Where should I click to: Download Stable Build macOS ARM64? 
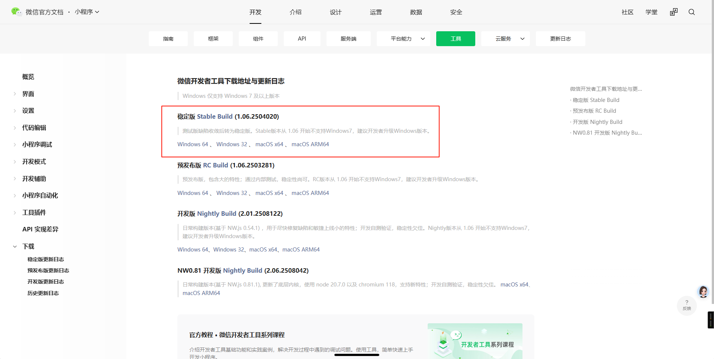(x=310, y=144)
